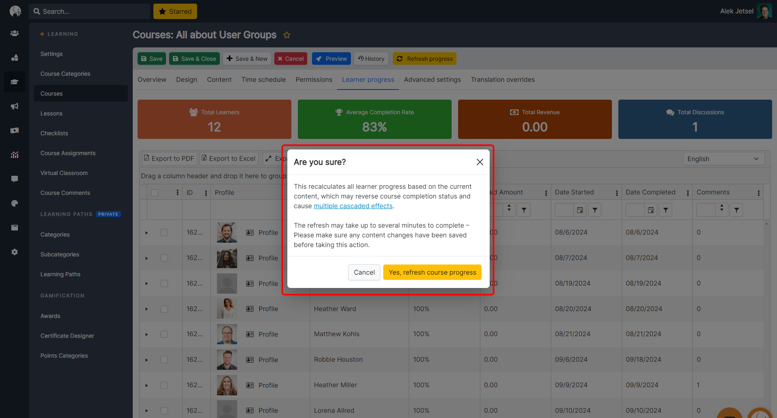The width and height of the screenshot is (777, 418).
Task: Check the row checkbox for Heather Ward
Action: click(164, 309)
